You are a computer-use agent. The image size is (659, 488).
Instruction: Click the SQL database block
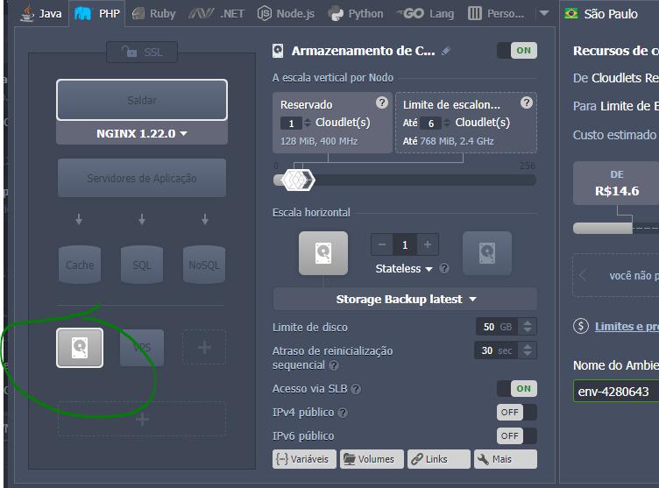tap(142, 265)
